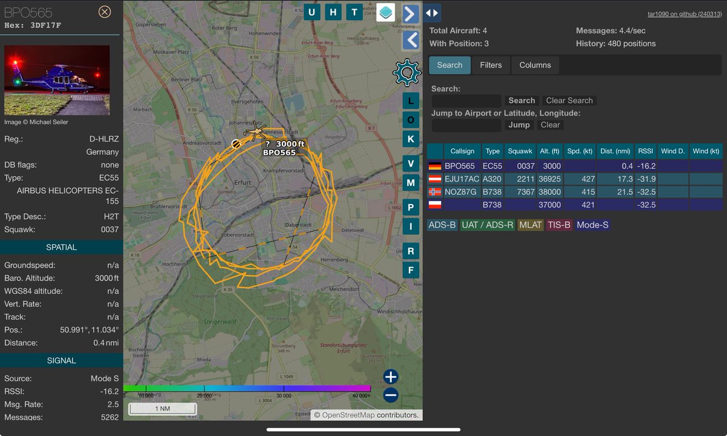Close the BPO565 aircraft info panel

point(105,12)
